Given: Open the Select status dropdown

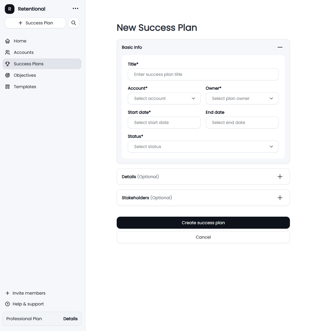Looking at the screenshot, I should click(203, 147).
